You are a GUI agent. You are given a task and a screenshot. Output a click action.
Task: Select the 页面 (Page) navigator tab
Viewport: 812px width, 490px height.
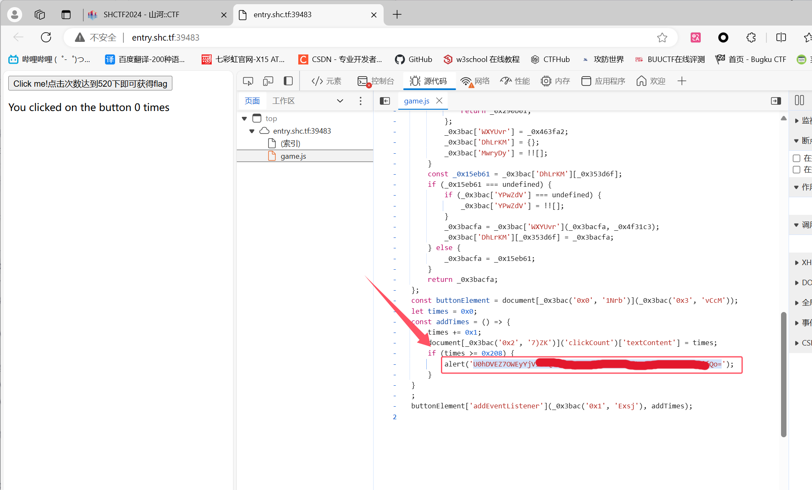click(252, 101)
